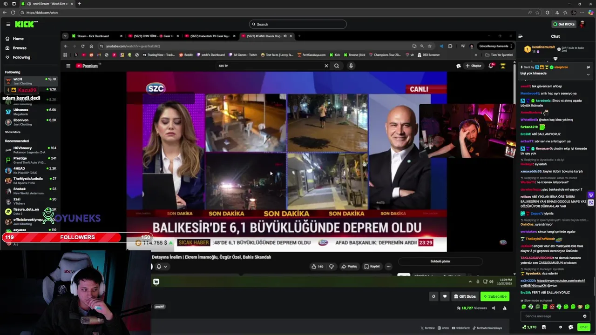
Task: Open the user profile avatar menu
Action: pos(582,24)
